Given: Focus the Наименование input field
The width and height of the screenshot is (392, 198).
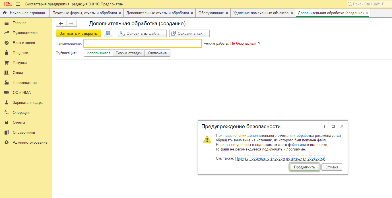Looking at the screenshot, I should click(142, 43).
